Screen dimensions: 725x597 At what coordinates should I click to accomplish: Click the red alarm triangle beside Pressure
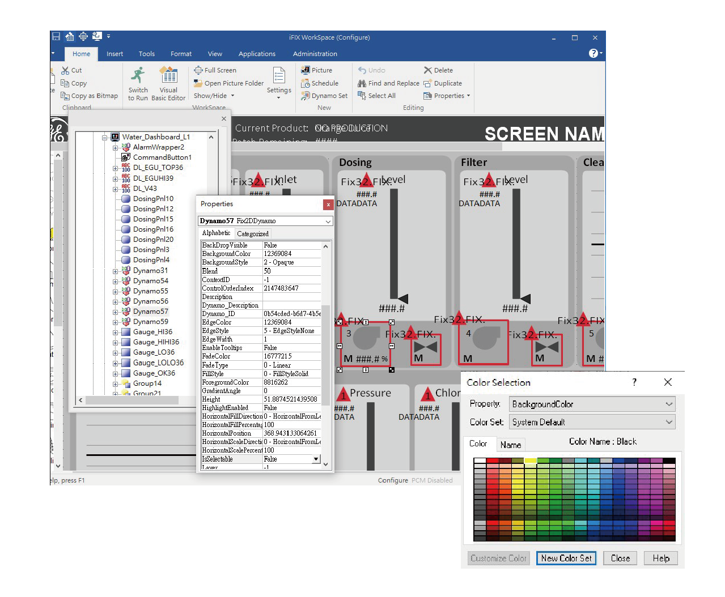pyautogui.click(x=343, y=394)
